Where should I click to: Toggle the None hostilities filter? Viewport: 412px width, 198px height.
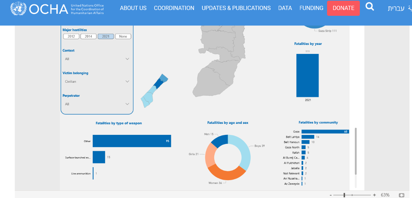pyautogui.click(x=123, y=36)
